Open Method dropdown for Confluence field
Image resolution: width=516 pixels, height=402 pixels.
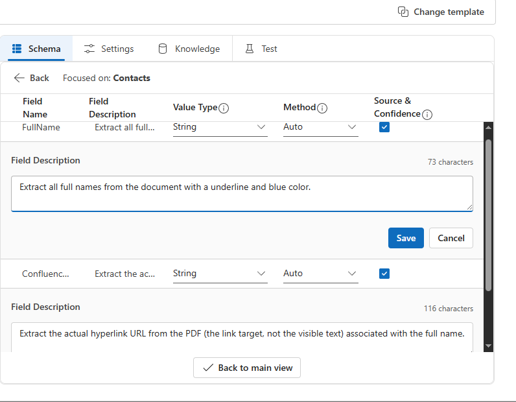[x=320, y=274]
